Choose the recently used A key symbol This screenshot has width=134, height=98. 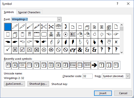tap(15, 65)
